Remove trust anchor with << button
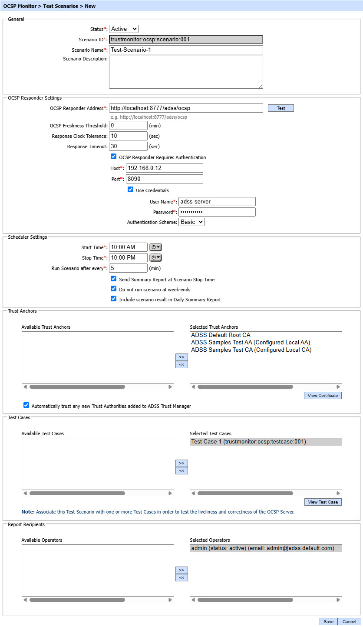 [x=181, y=365]
